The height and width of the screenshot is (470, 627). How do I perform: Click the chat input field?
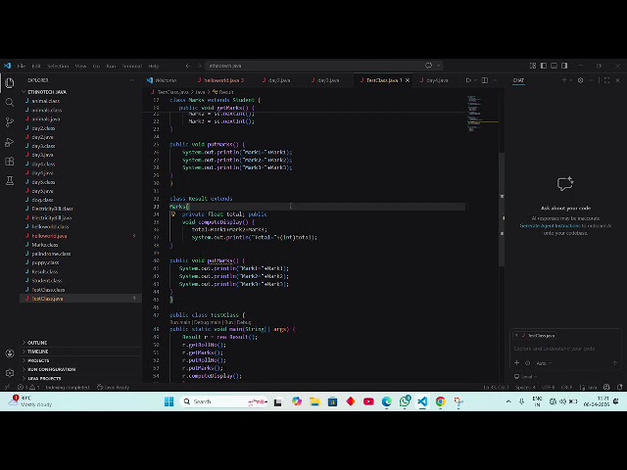coord(565,349)
